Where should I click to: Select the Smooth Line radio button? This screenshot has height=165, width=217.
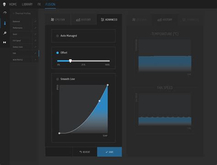tap(57, 79)
